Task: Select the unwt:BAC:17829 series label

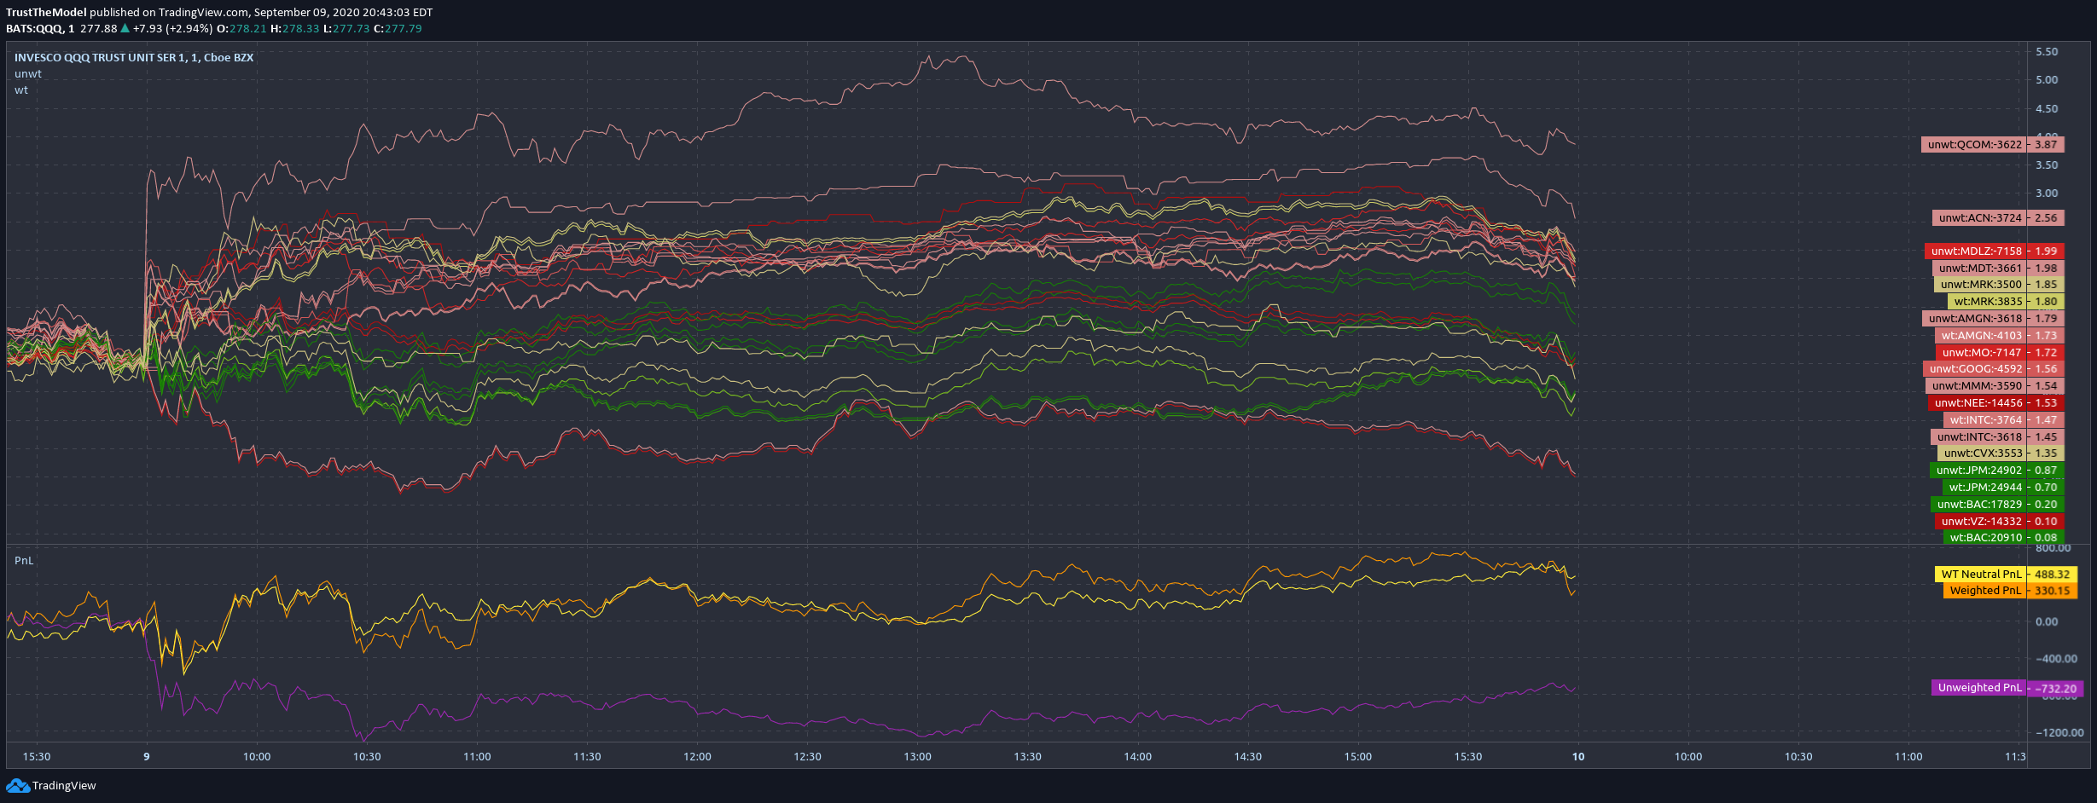Action: [x=1978, y=505]
